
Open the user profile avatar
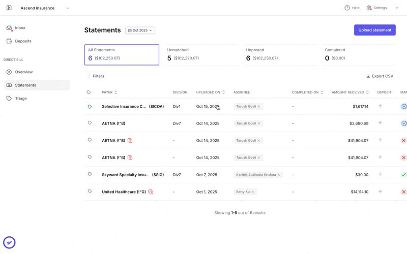tap(397, 8)
